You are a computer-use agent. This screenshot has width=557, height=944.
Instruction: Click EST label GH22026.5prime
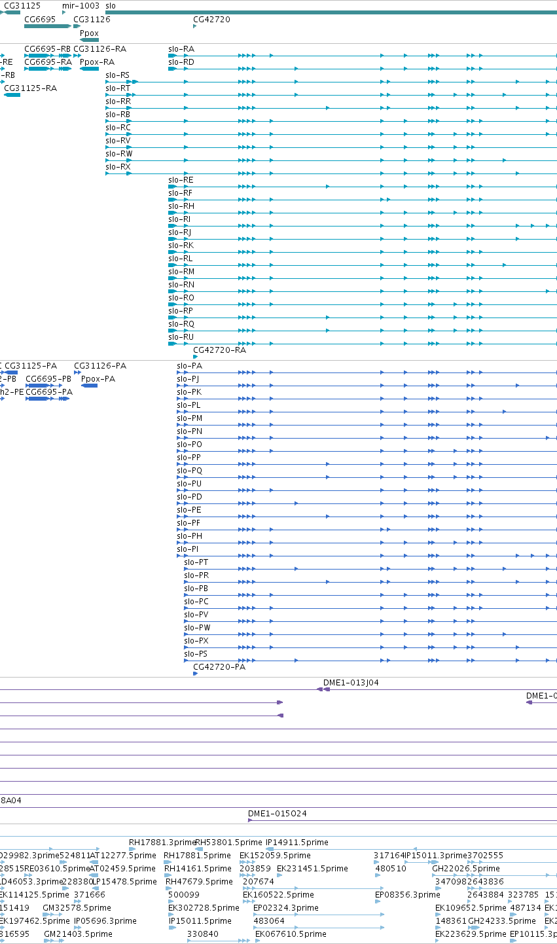pos(465,869)
